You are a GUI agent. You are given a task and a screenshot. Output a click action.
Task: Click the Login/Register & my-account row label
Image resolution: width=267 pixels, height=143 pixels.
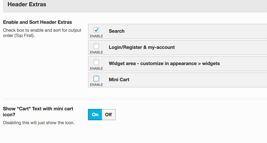click(x=142, y=47)
